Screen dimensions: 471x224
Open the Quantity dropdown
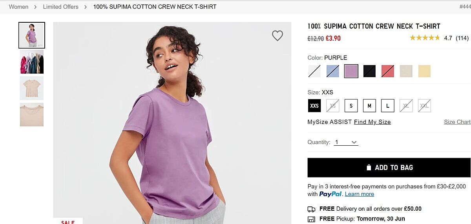[346, 142]
